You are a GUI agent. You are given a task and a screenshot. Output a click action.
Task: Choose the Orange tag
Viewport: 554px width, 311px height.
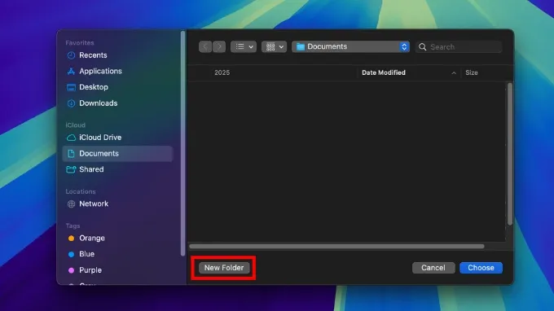[117, 238]
